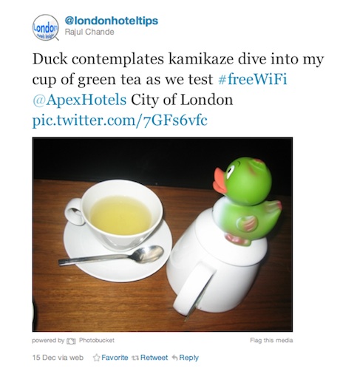The width and height of the screenshot is (340, 371).
Task: Click the Retweet arrows icon
Action: click(135, 358)
